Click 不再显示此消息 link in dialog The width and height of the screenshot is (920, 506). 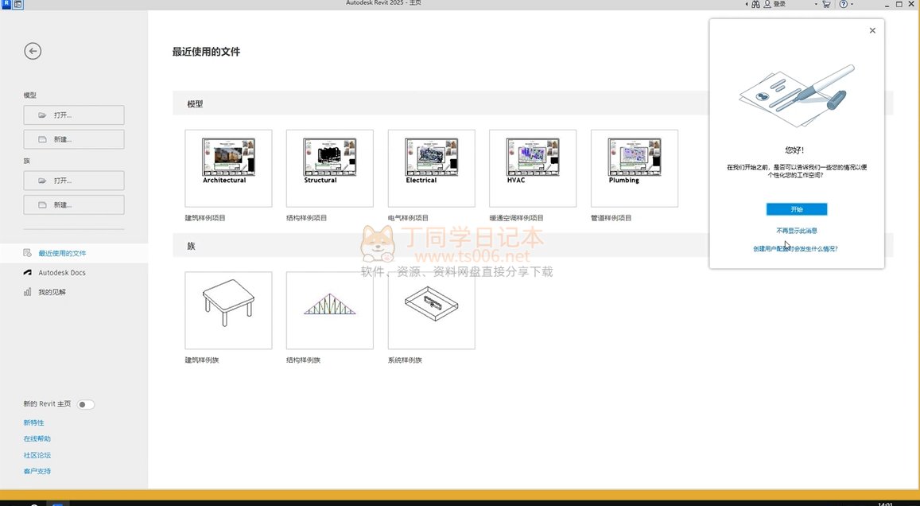click(796, 231)
